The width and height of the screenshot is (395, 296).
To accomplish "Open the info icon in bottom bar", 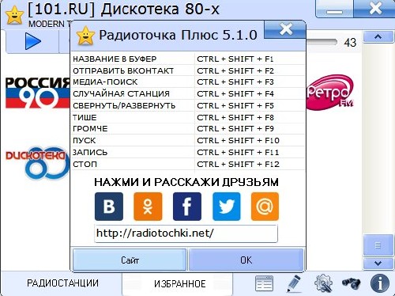I will coord(380,283).
